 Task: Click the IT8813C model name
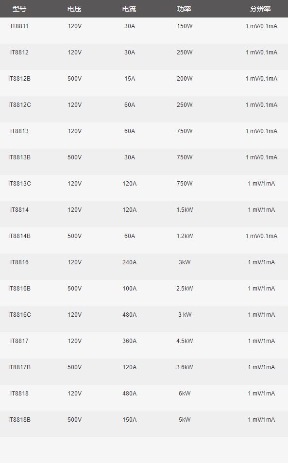[x=19, y=184]
